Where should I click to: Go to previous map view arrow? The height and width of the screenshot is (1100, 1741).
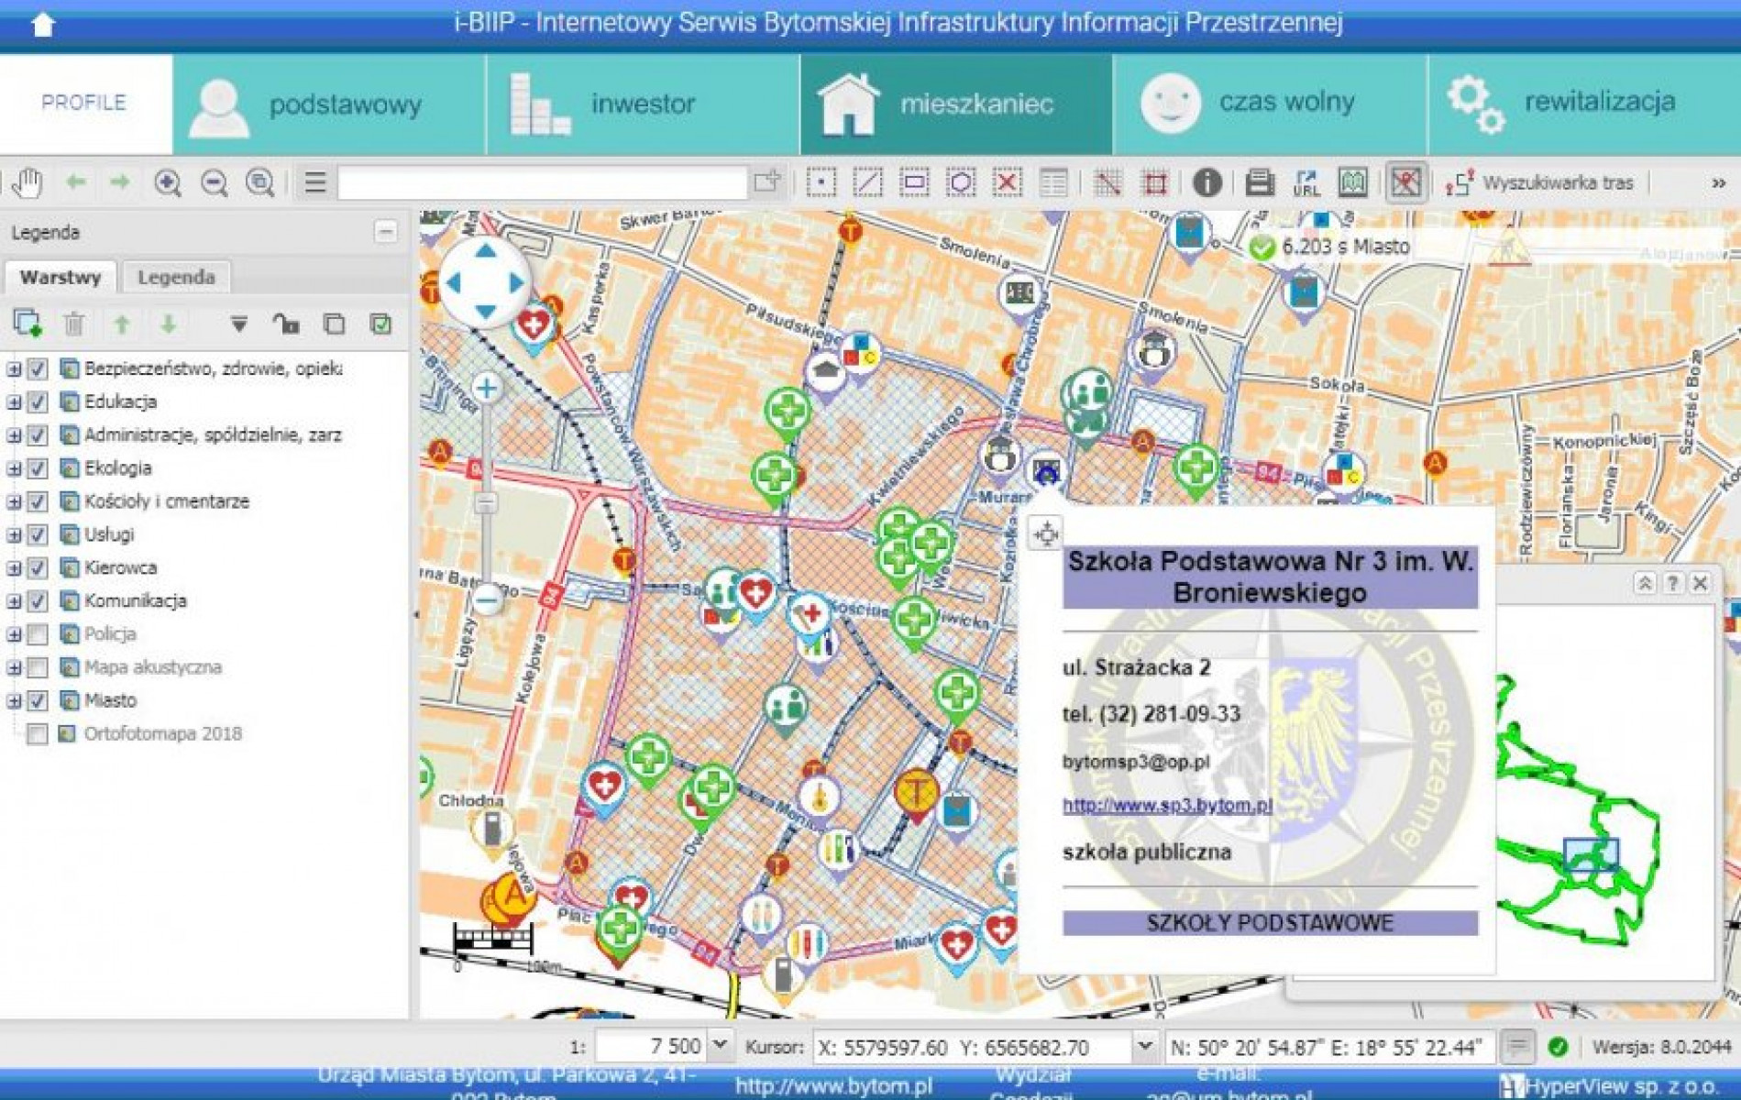76,182
